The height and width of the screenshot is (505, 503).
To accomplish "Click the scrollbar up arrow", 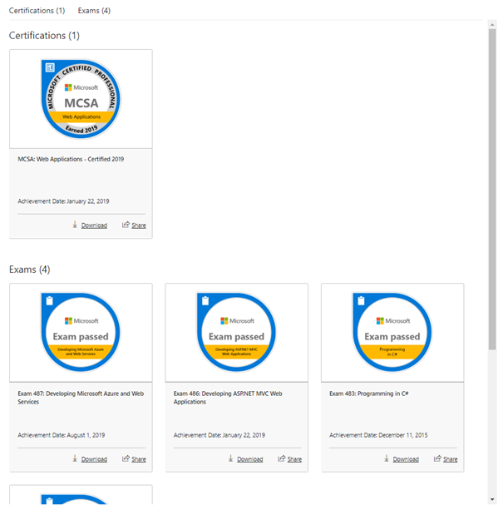I will point(492,24).
